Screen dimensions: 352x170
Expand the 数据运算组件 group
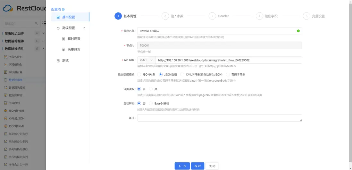(x=44, y=41)
